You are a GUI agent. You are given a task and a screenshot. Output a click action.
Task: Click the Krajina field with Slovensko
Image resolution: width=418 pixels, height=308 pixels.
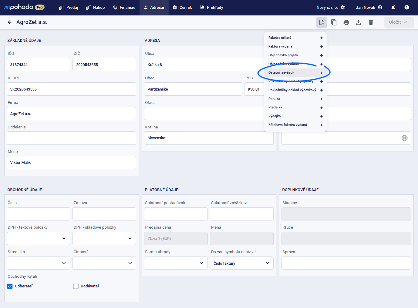pyautogui.click(x=209, y=138)
